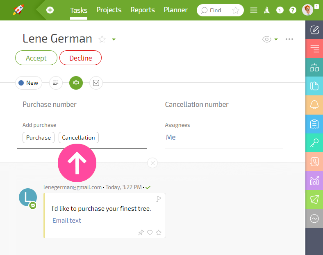Switch to the Projects tab
Image resolution: width=323 pixels, height=255 pixels.
[x=109, y=10]
